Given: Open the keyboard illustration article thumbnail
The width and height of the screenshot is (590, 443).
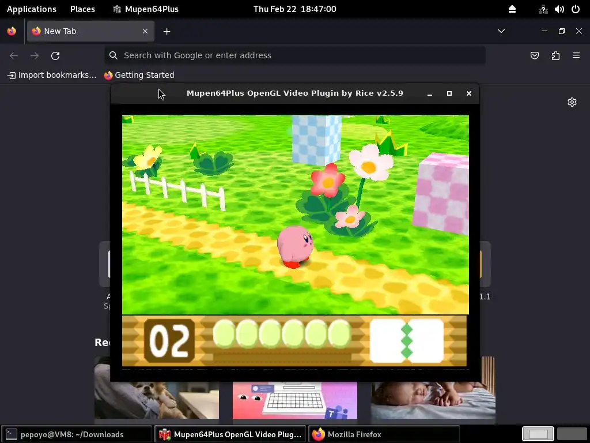Looking at the screenshot, I should pyautogui.click(x=294, y=400).
